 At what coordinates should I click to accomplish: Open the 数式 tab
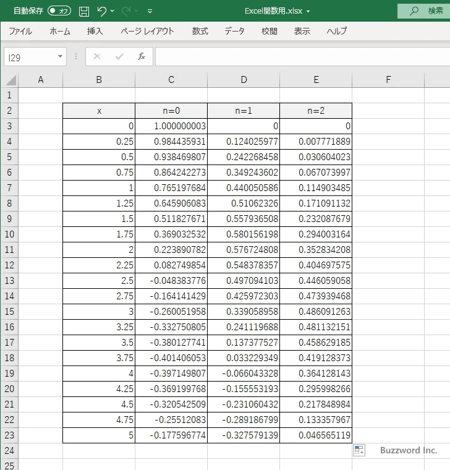[x=200, y=31]
